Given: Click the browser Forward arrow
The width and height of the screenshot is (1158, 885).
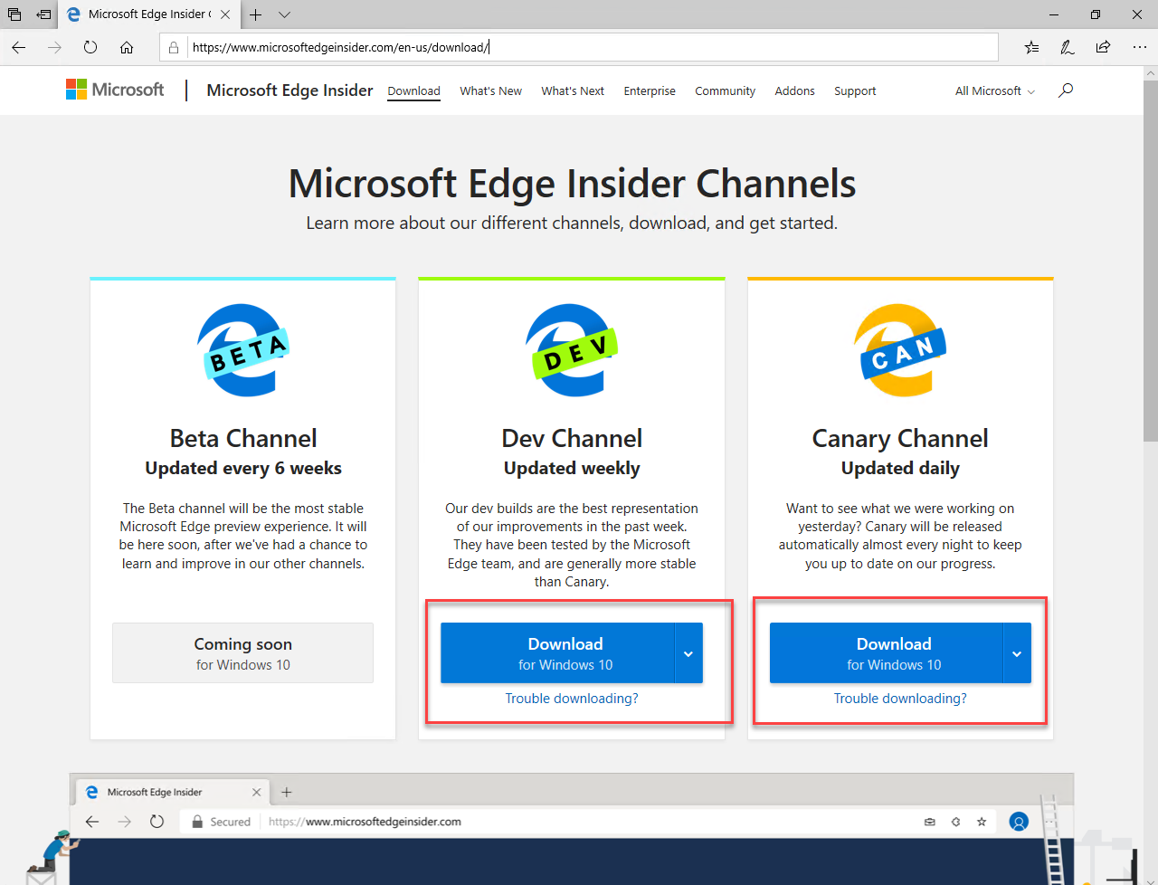Looking at the screenshot, I should 54,47.
